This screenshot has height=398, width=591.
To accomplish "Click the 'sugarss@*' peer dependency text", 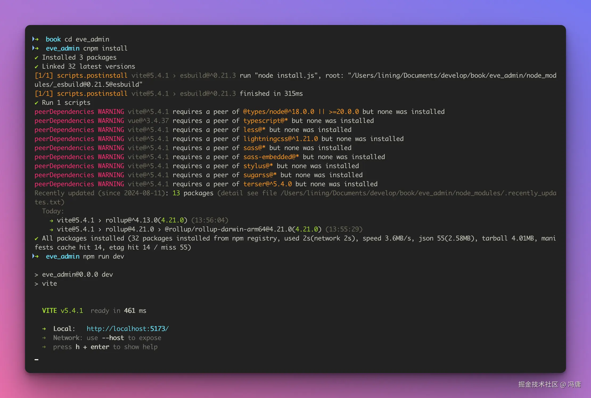I will pyautogui.click(x=260, y=175).
